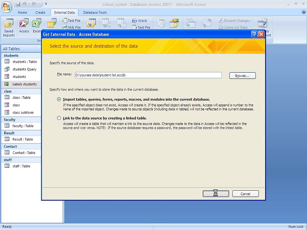The height and width of the screenshot is (230, 307).
Task: Create E-mail data collection icon
Action: [x=161, y=23]
